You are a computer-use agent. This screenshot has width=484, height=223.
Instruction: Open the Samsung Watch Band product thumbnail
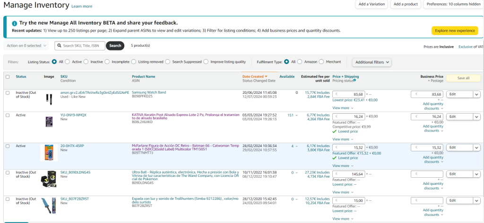49,99
